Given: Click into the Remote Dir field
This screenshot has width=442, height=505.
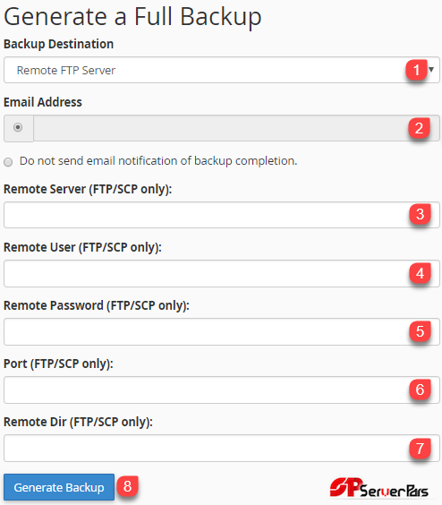Looking at the screenshot, I should (x=222, y=448).
